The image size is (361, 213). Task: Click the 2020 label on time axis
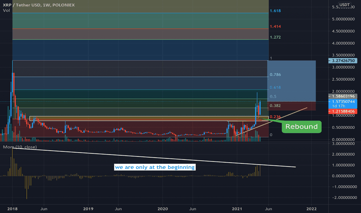[163, 209]
